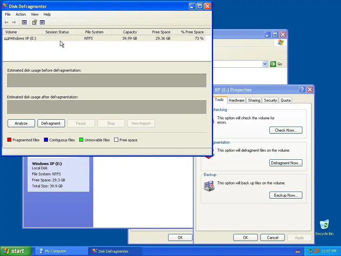Screen dimensions: 341x256
Task: Open the View menu
Action: coord(35,14)
